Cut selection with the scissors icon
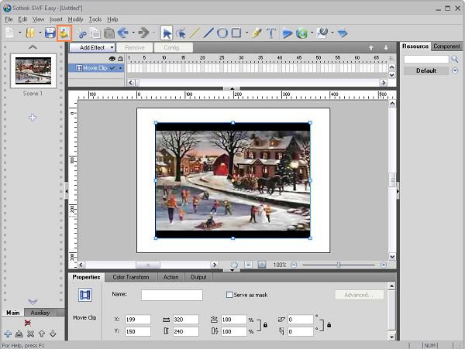The width and height of the screenshot is (465, 349). coord(81,33)
